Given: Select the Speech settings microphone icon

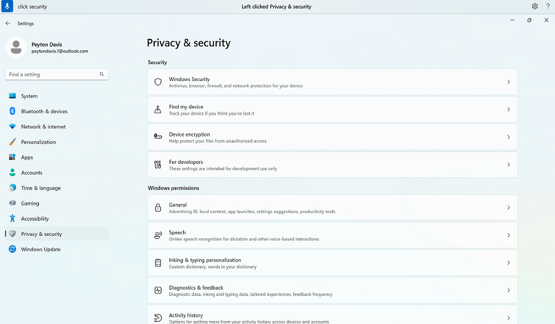Looking at the screenshot, I should (x=158, y=235).
